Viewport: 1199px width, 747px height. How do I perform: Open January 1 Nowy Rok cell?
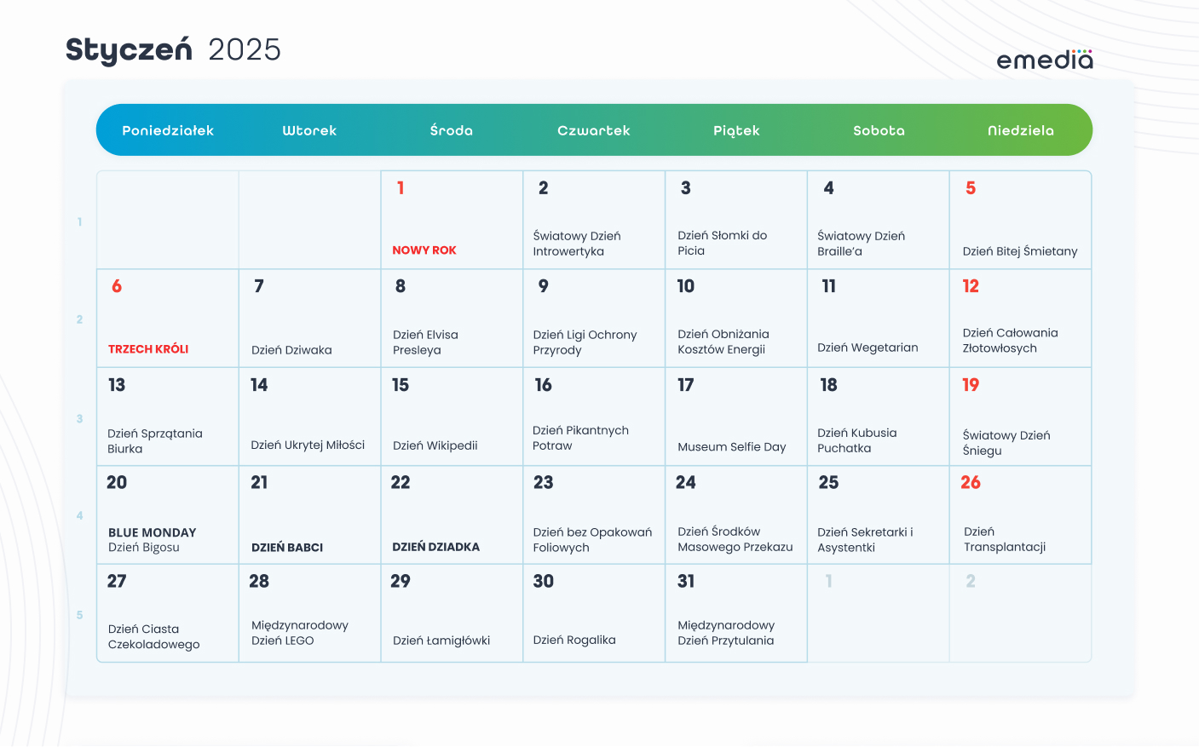click(452, 220)
